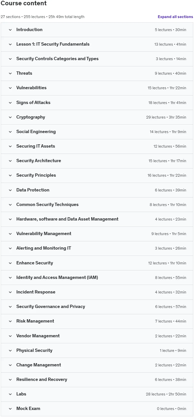Open Lesson 1: IT Security Fundamentals
Screen dimensions: 194x417
pos(97,44)
